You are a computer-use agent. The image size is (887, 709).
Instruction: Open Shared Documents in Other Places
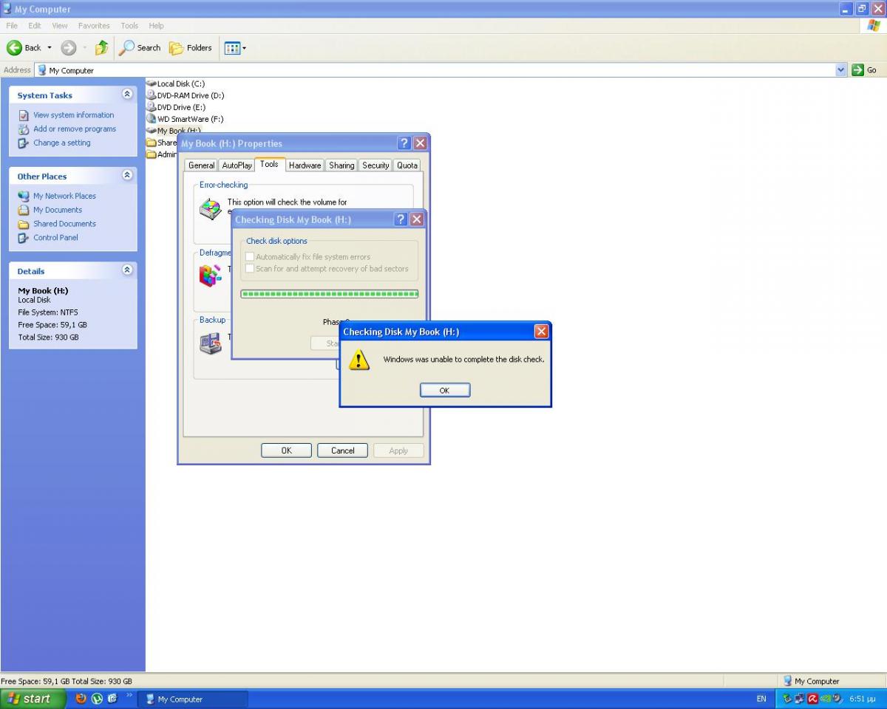[64, 225]
